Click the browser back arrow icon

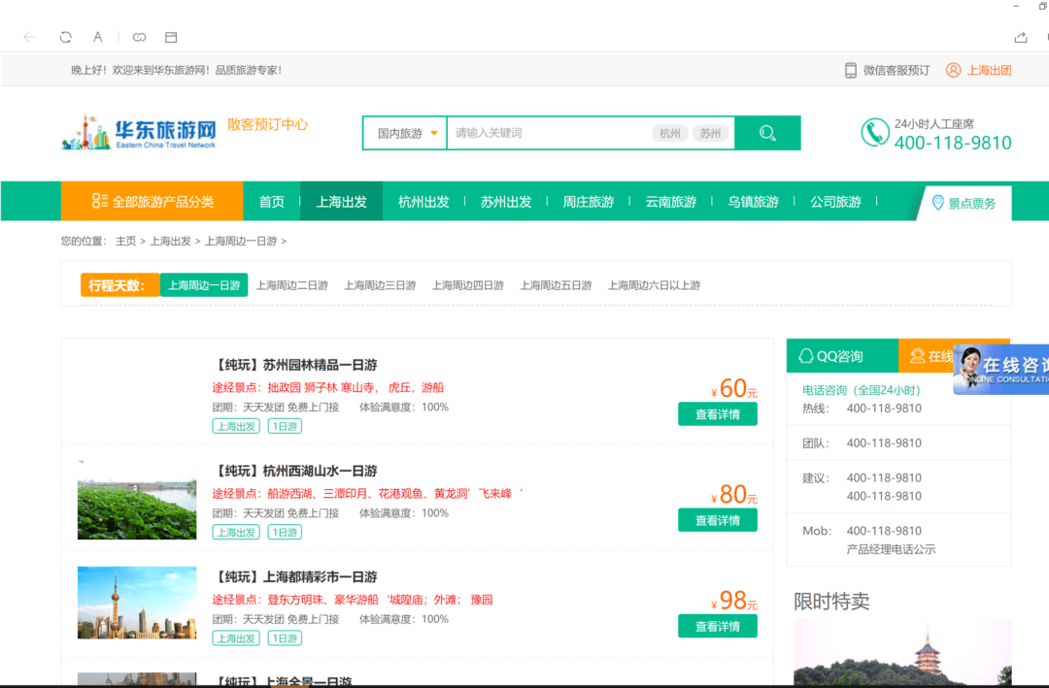click(x=29, y=37)
